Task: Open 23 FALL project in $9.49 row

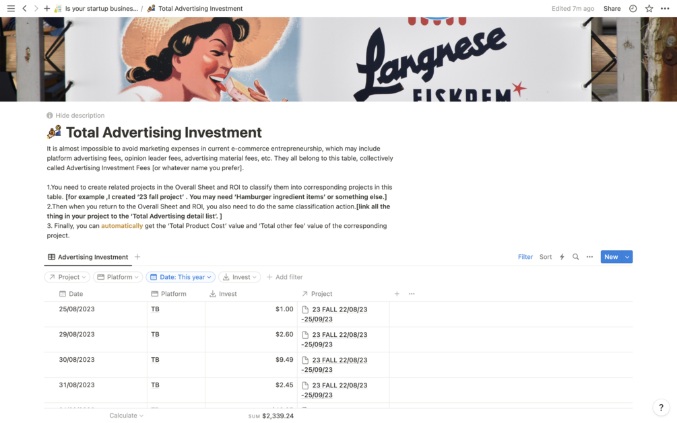Action: (335, 364)
